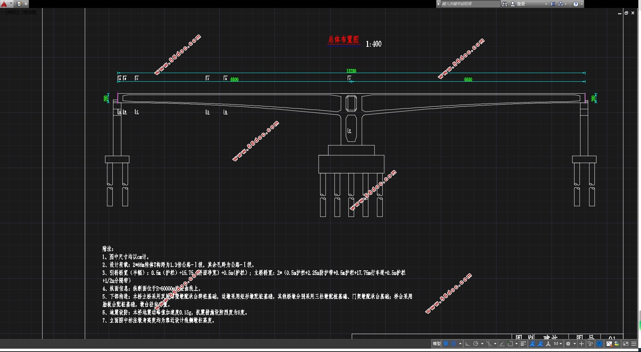This screenshot has width=641, height=352.
Task: Toggle drawing grid display in status bar
Action: click(446, 344)
